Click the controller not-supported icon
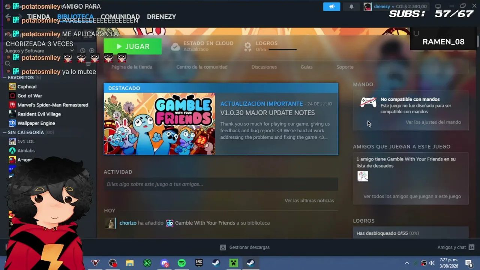The height and width of the screenshot is (270, 480). (x=368, y=102)
